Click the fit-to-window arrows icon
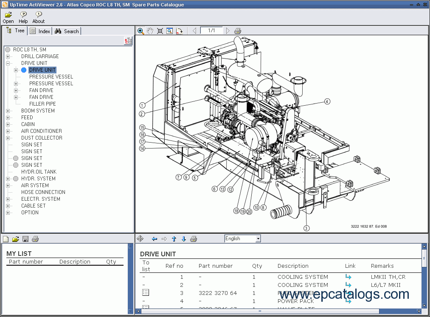430x317 pixels. click(x=160, y=31)
